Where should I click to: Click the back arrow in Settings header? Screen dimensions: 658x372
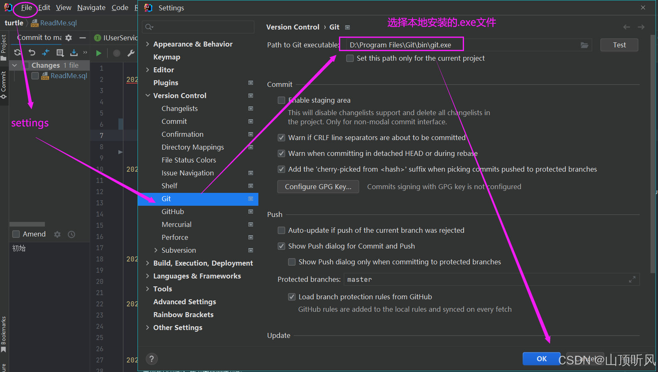point(626,27)
